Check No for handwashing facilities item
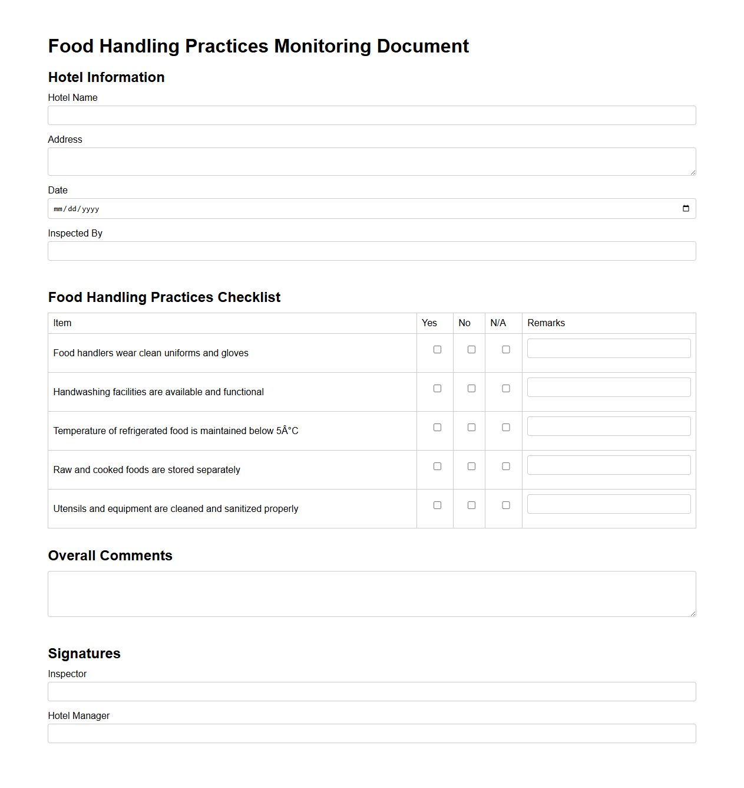 471,388
